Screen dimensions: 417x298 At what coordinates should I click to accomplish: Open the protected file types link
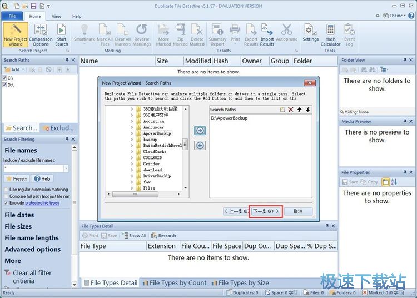(x=42, y=203)
